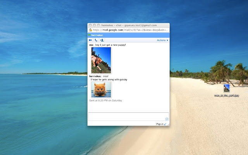Minimize the chat popup window
248x155 pixels.
[94, 25]
